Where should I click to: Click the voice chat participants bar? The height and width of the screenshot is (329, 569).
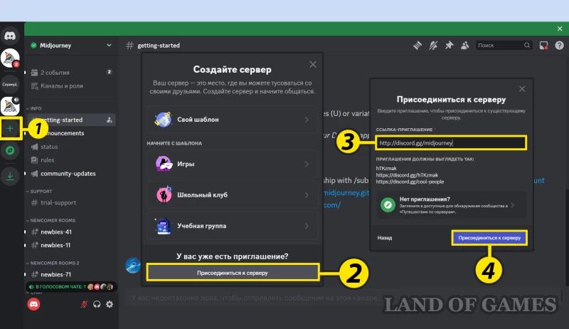[x=71, y=286]
